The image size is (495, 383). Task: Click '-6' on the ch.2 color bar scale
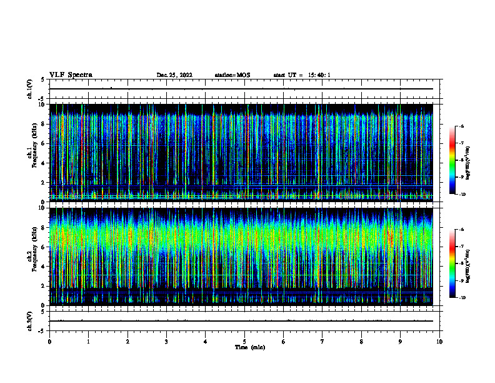(461, 230)
